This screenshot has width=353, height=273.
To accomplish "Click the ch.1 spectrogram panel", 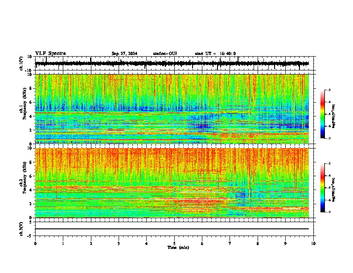I will pos(172,109).
